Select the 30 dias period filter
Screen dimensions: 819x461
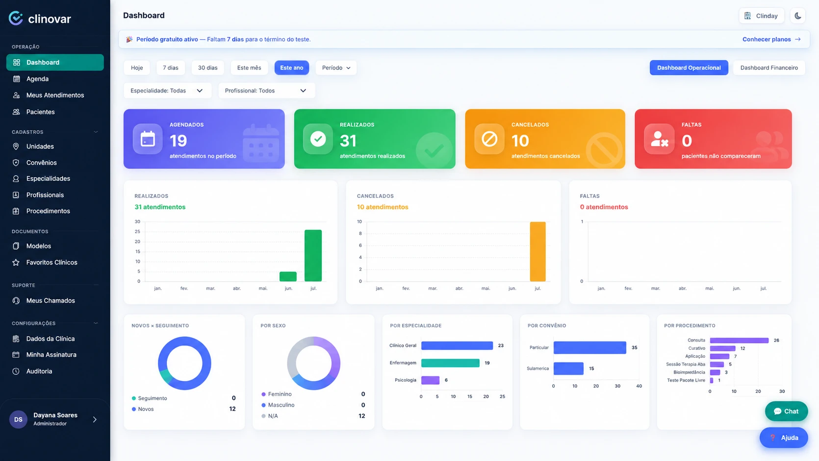(x=207, y=68)
